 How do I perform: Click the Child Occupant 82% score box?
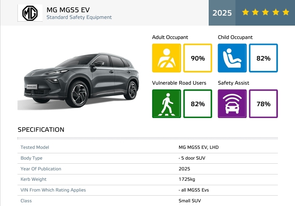point(263,58)
